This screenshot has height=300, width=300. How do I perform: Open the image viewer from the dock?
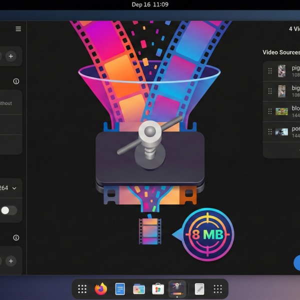(x=139, y=289)
